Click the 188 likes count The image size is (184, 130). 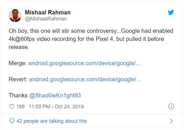pos(20,107)
